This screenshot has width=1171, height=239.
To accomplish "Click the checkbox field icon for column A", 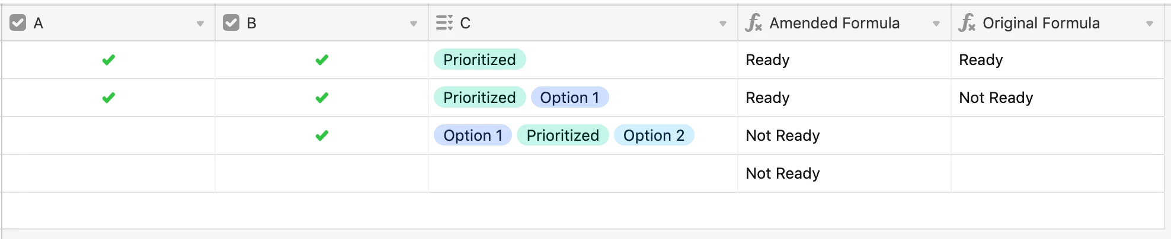I will coord(18,23).
